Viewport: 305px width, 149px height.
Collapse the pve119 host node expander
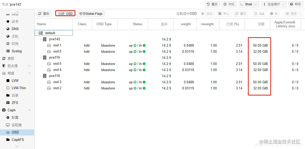(41, 58)
